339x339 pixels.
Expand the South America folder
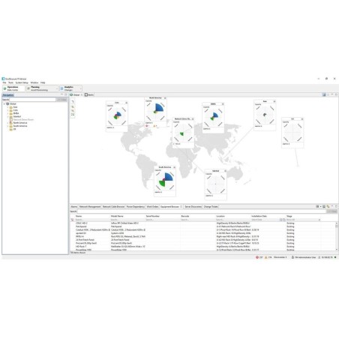coord(7,126)
